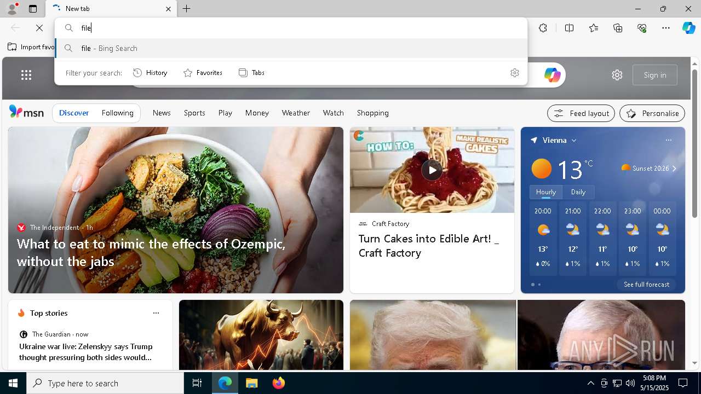Screen dimensions: 701x394
Task: Open weather card more options ellipsis
Action: (x=669, y=140)
